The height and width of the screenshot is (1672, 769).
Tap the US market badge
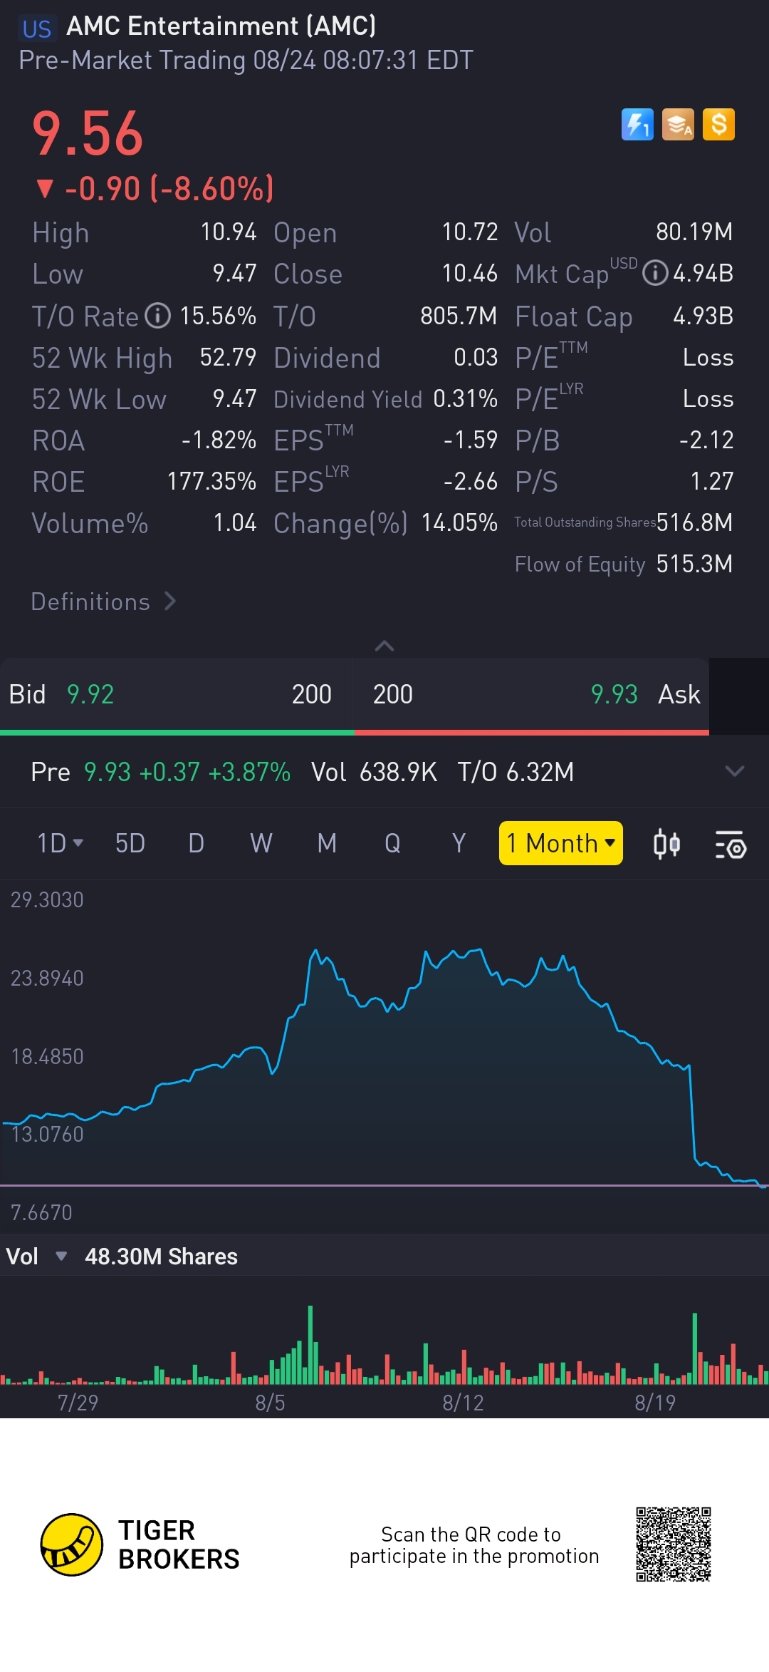tap(37, 29)
